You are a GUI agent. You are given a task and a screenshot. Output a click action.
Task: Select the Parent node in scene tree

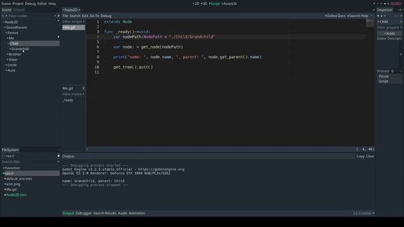(x=13, y=33)
